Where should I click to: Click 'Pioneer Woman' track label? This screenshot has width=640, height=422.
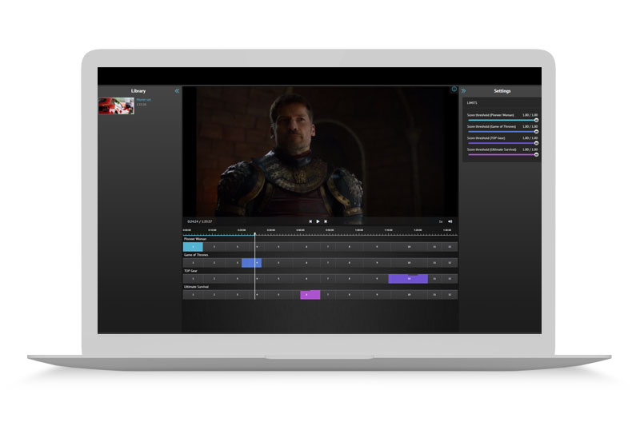click(195, 239)
